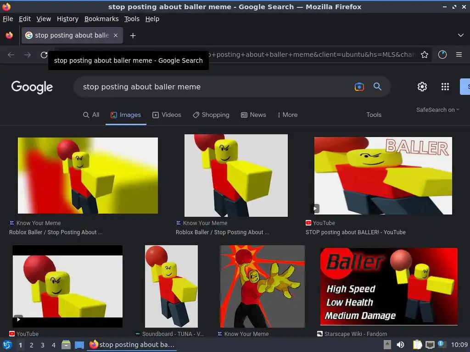Viewport: 470px width, 352px height.
Task: Switch to the Shopping tab
Action: coord(211,115)
